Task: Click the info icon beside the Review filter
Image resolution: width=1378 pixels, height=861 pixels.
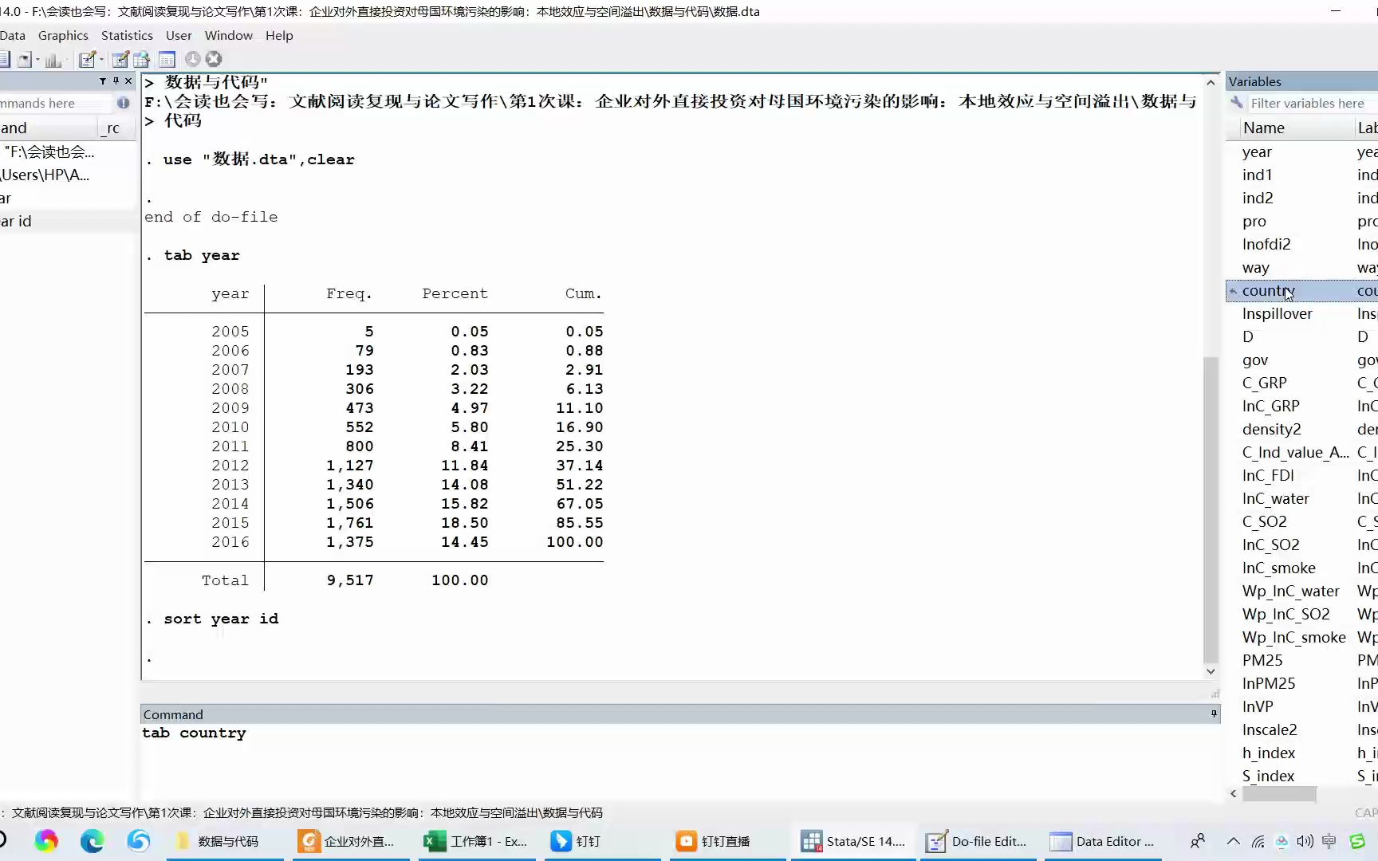Action: 123,103
